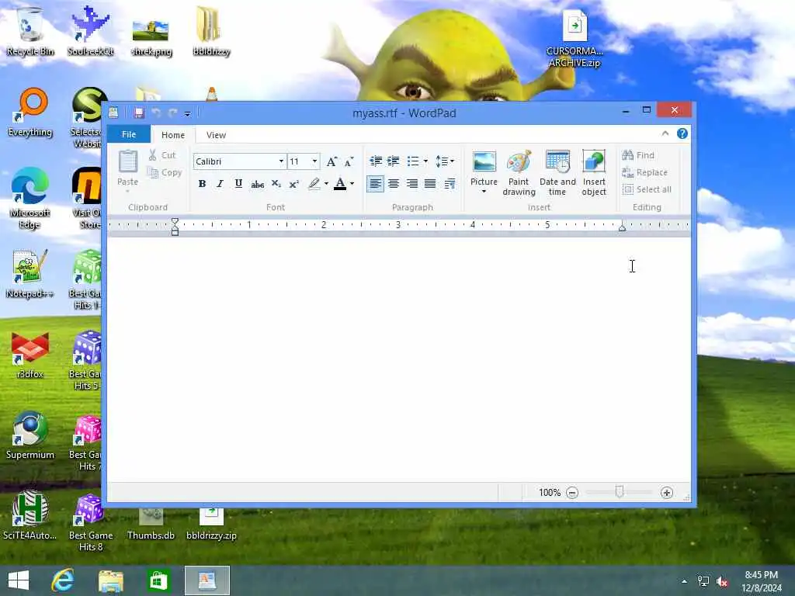Insert a Picture
Viewport: 795px width, 596px height.
point(484,168)
